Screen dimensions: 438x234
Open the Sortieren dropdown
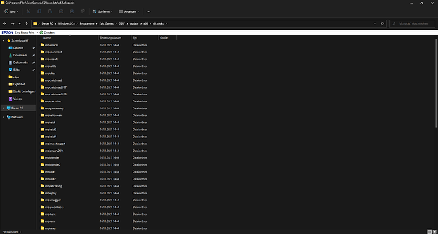click(x=103, y=11)
